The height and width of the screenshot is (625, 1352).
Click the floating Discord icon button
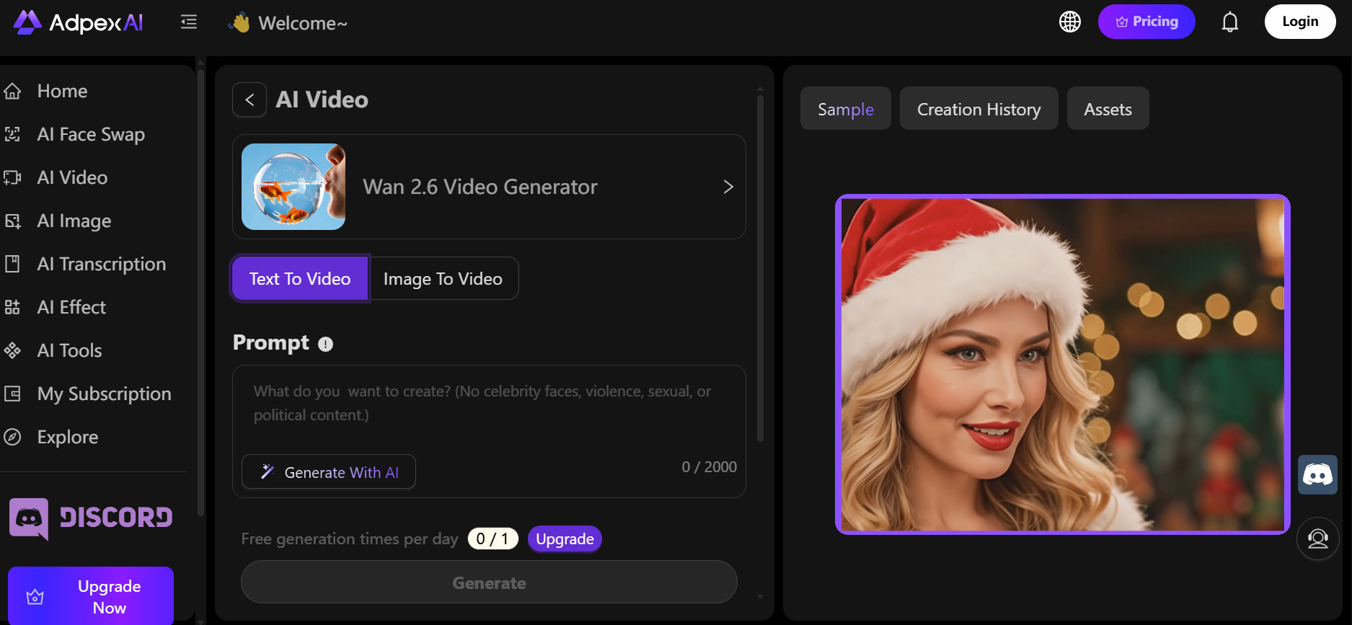[x=1317, y=474]
